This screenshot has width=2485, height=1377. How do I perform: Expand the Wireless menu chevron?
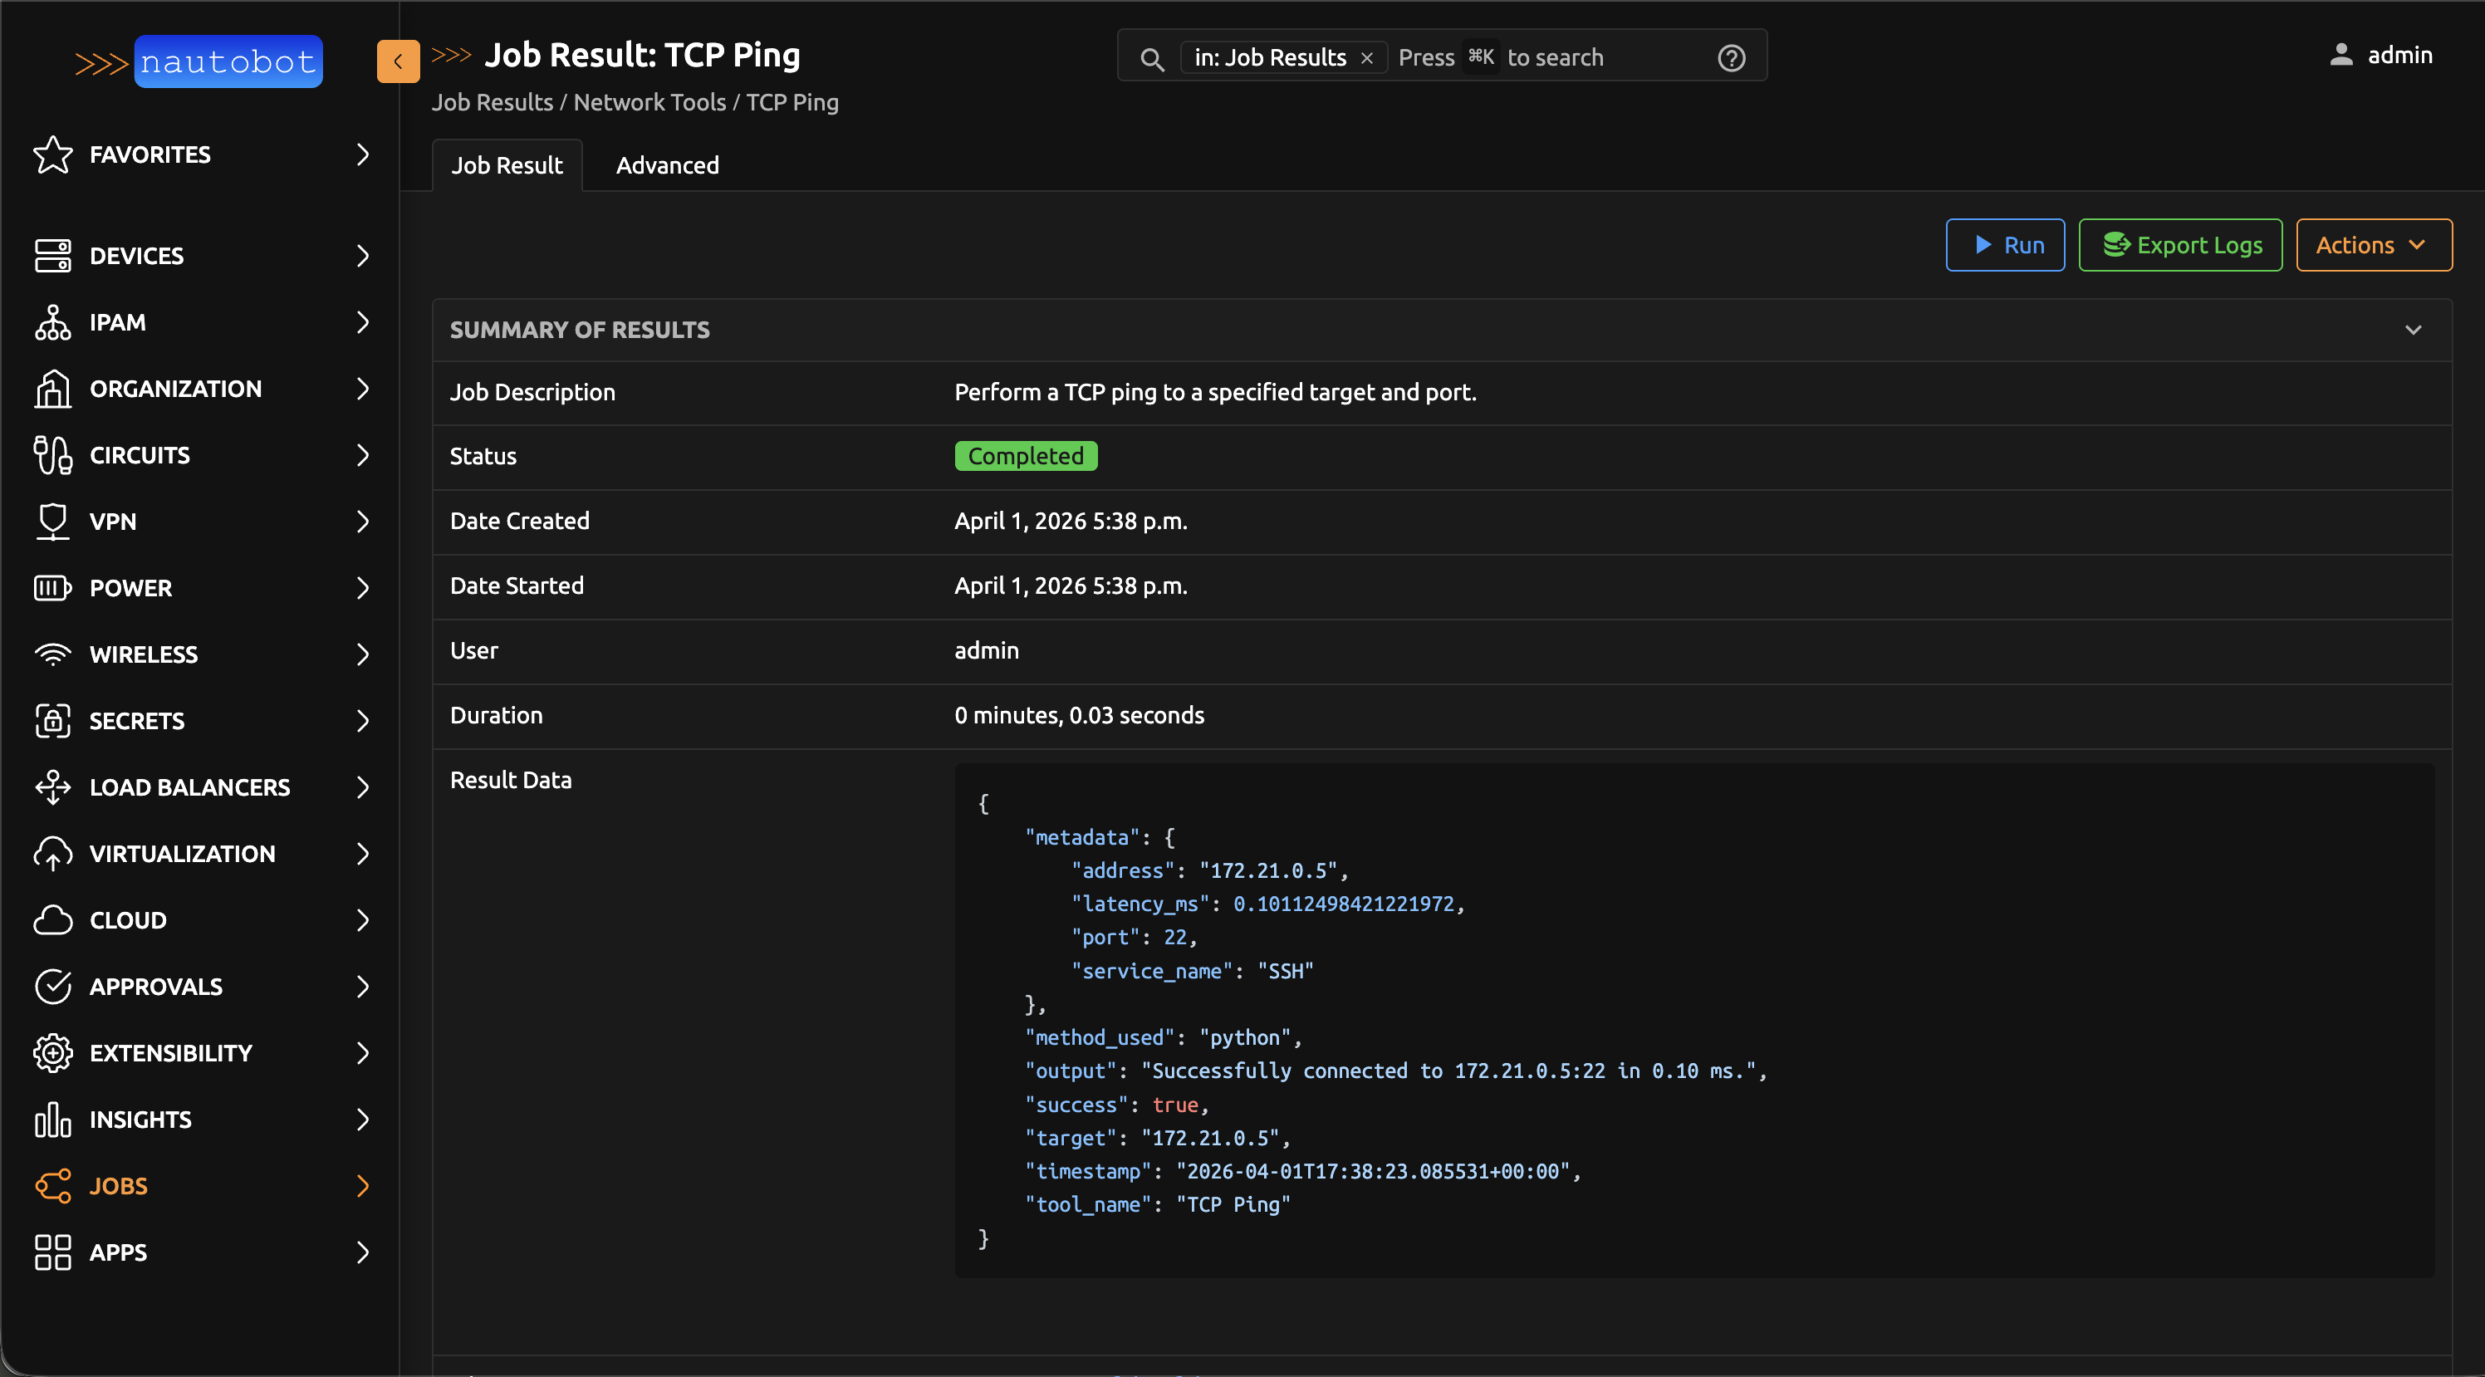363,654
